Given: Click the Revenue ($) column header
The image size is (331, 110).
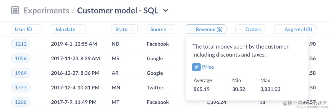Looking at the screenshot, I should tap(206, 29).
